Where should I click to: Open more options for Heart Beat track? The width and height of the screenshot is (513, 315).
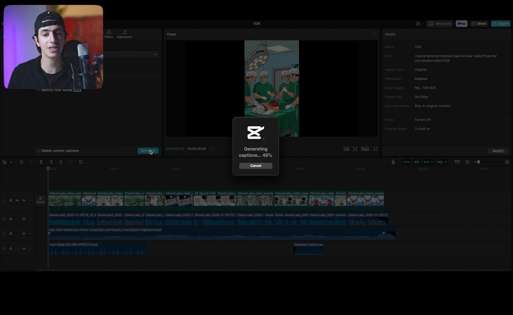30,248
